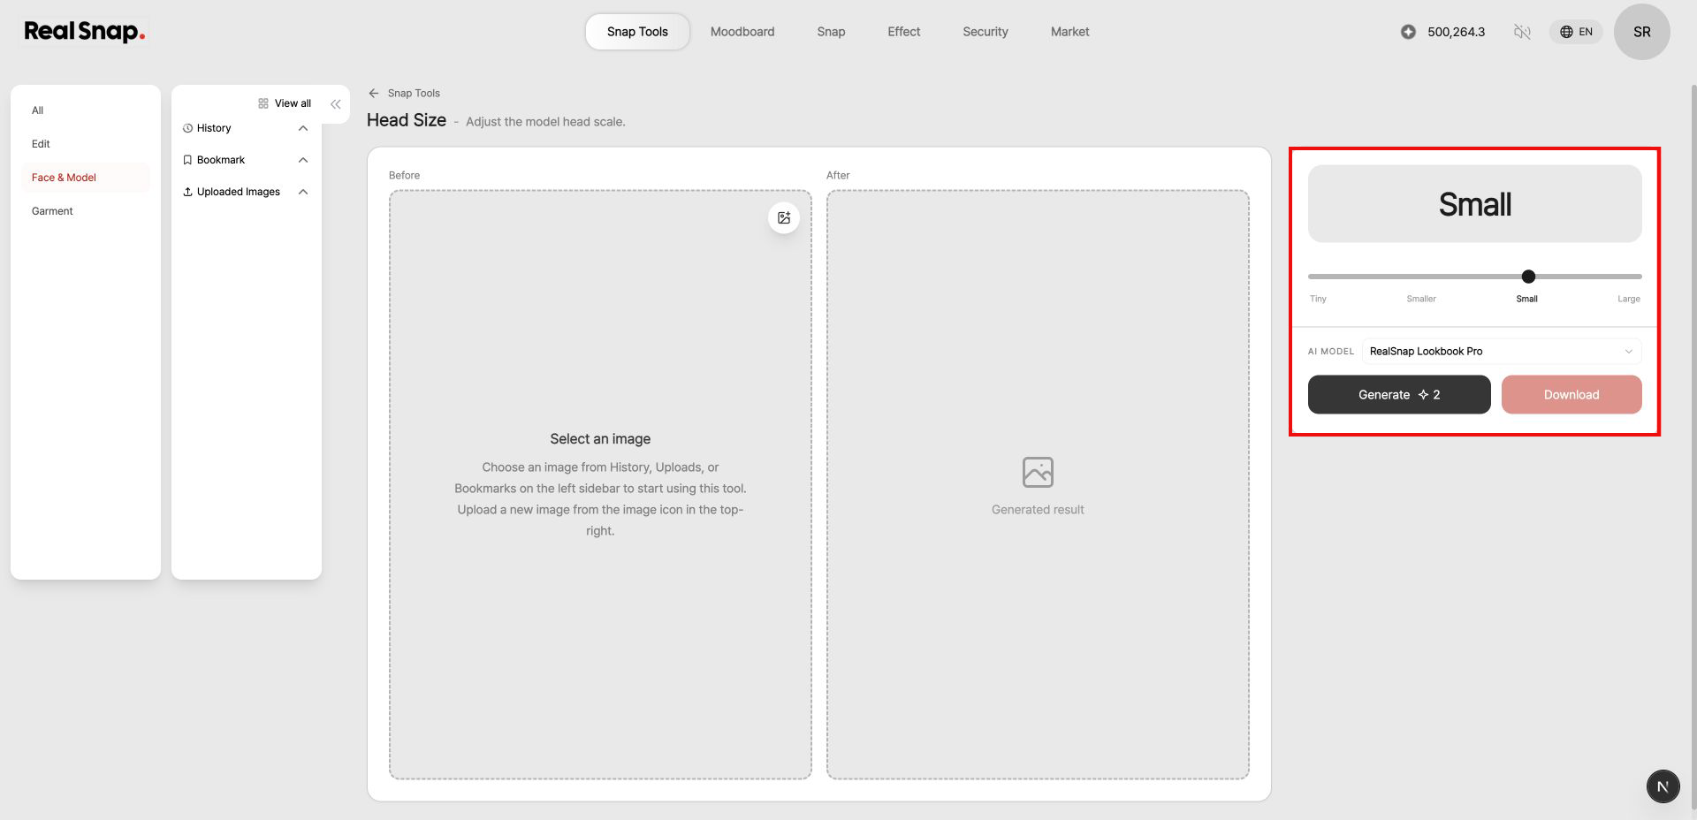This screenshot has width=1697, height=820.
Task: Click the back arrow beside Snap Tools
Action: pyautogui.click(x=374, y=93)
